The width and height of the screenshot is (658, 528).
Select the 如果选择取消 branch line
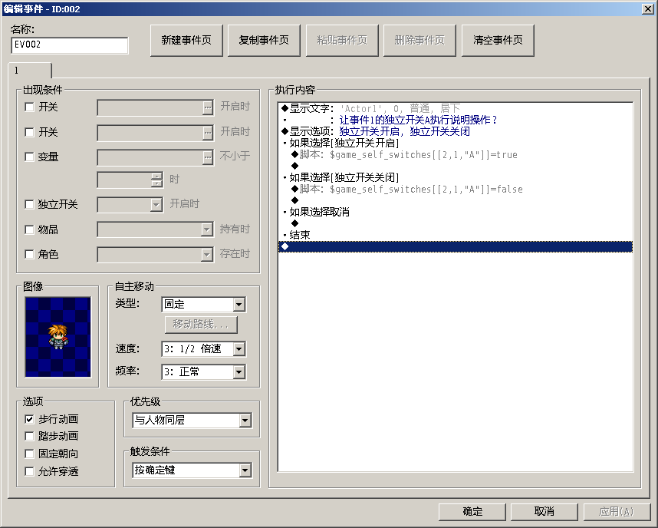point(456,212)
